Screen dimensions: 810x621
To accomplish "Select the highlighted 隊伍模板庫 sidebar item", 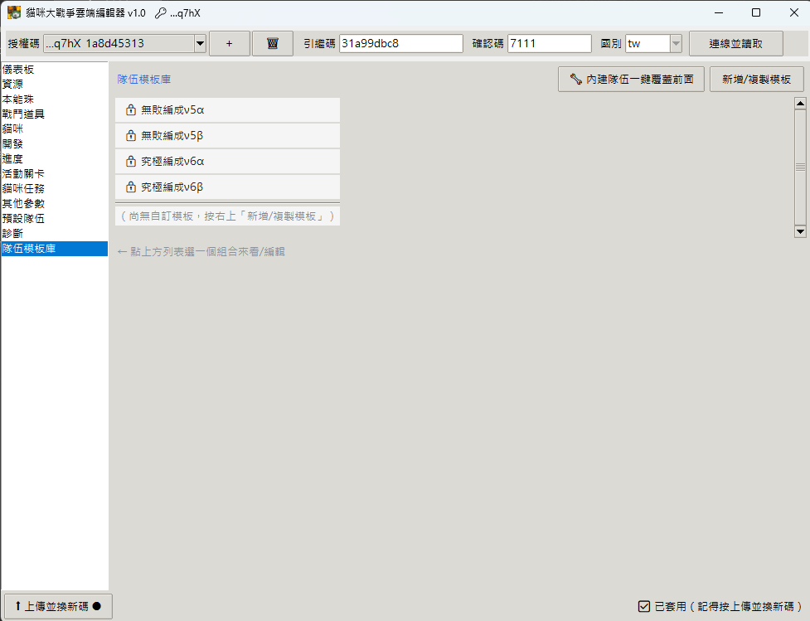I will click(x=54, y=249).
